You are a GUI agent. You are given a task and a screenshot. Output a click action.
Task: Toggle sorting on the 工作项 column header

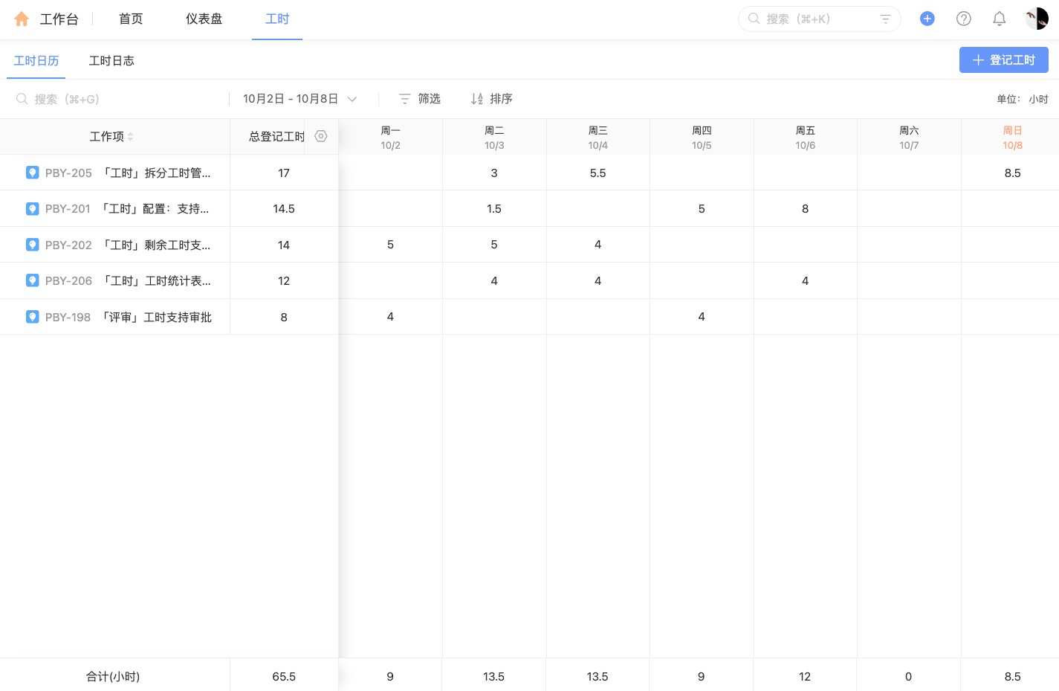coord(131,136)
